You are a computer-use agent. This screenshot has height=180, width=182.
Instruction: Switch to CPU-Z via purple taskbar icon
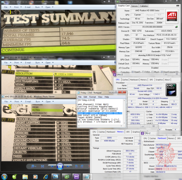(x=76, y=177)
